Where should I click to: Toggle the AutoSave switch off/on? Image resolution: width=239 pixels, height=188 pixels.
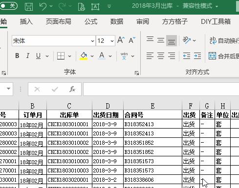coord(8,6)
